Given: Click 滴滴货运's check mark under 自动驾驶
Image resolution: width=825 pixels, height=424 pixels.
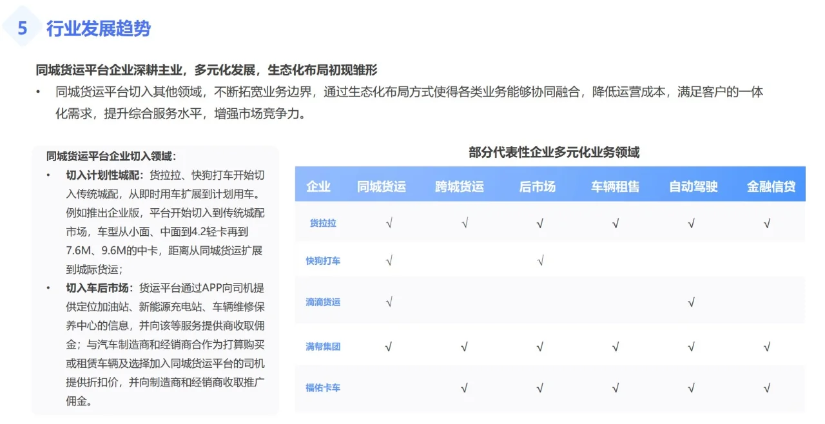Looking at the screenshot, I should tap(691, 302).
